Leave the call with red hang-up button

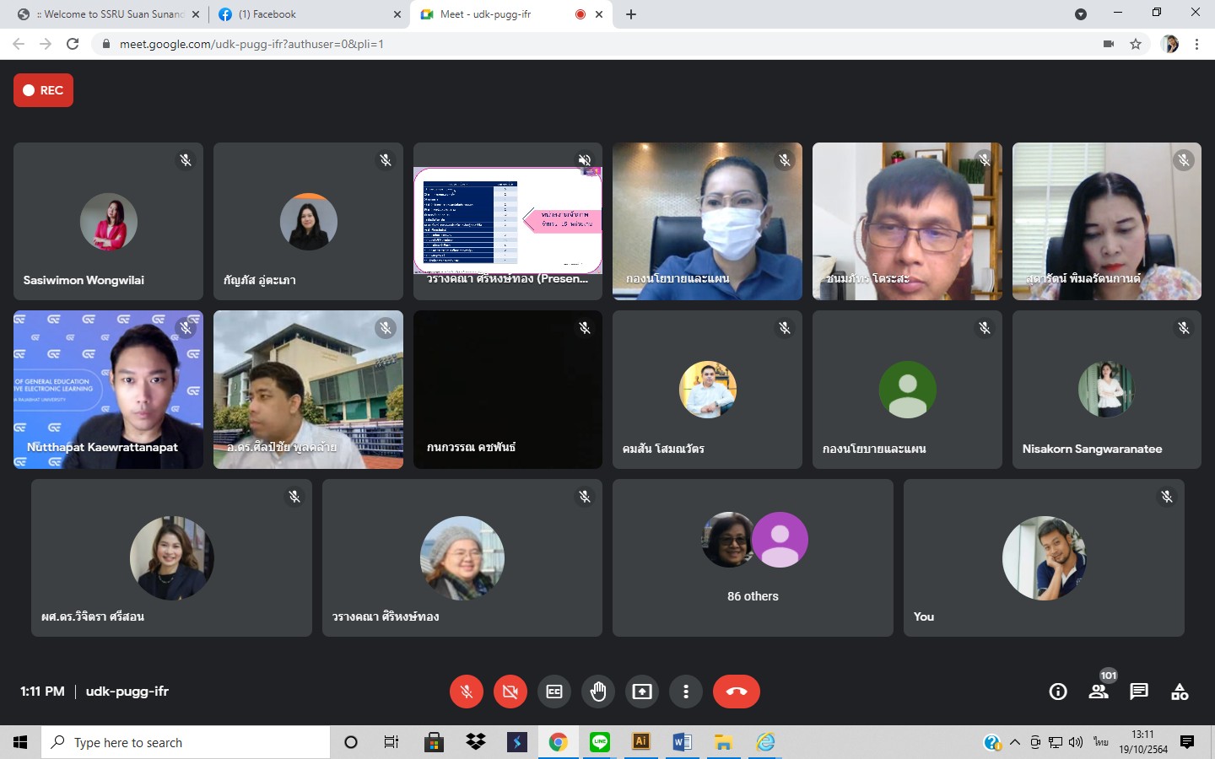(x=736, y=692)
